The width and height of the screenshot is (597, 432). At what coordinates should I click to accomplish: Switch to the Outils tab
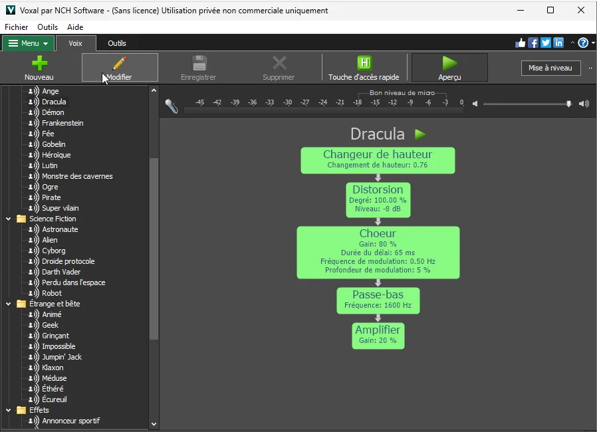tap(117, 43)
